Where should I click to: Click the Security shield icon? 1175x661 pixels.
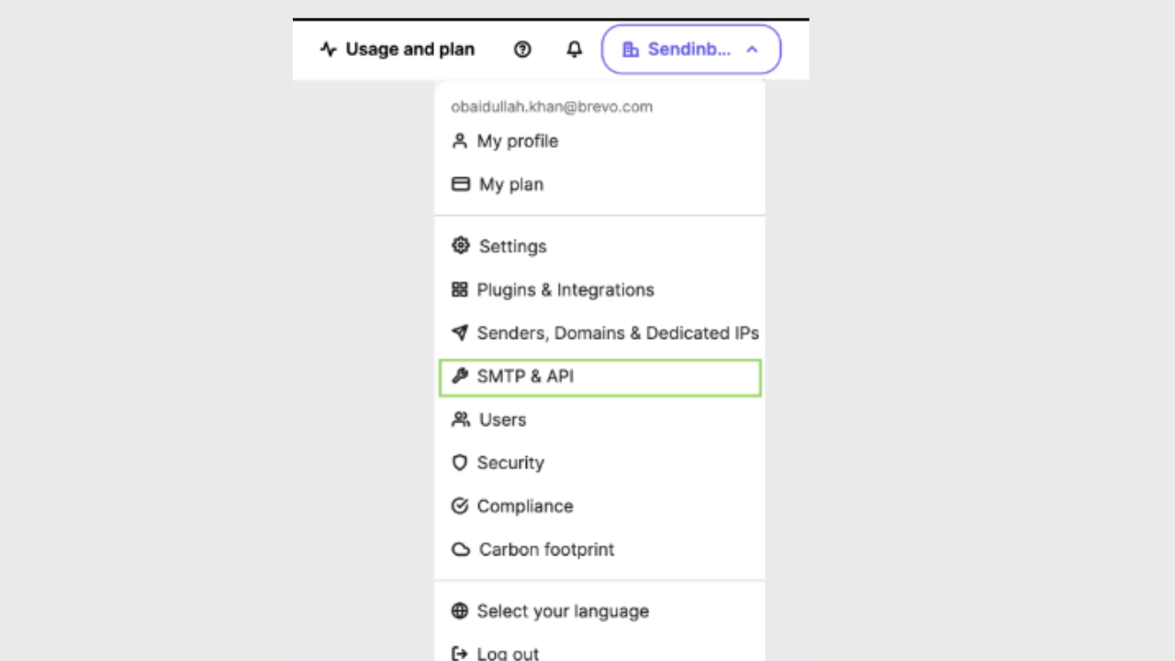tap(460, 463)
